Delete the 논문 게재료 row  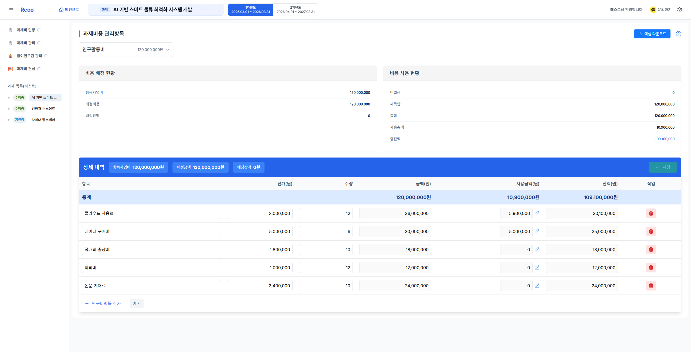coord(651,286)
